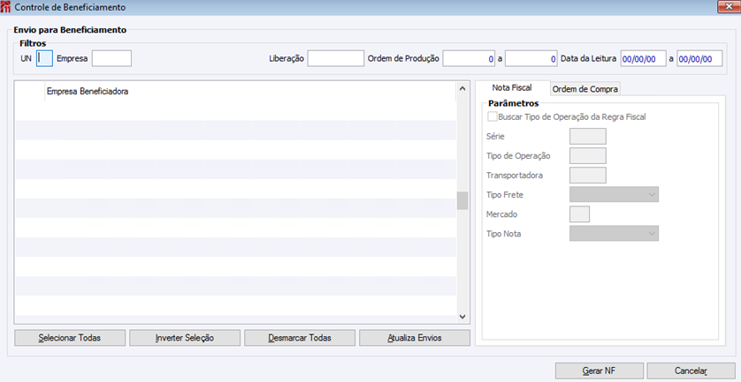Click the Desmarcar Todas button
Screen dimensions: 741x382
click(x=300, y=338)
